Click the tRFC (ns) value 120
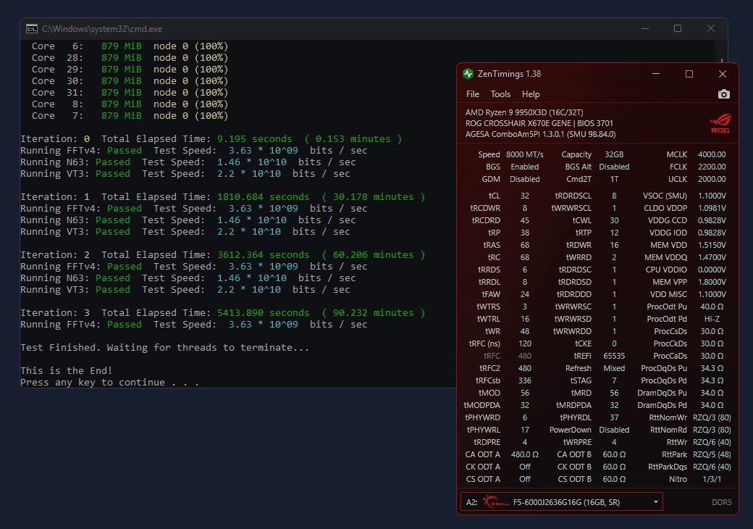 (524, 343)
